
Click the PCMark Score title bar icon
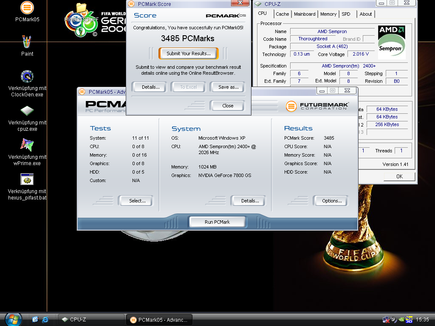[x=132, y=4]
